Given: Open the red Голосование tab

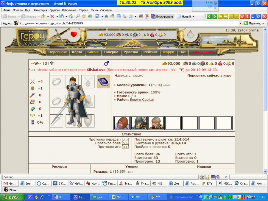Looking at the screenshot, I should pos(202,52).
